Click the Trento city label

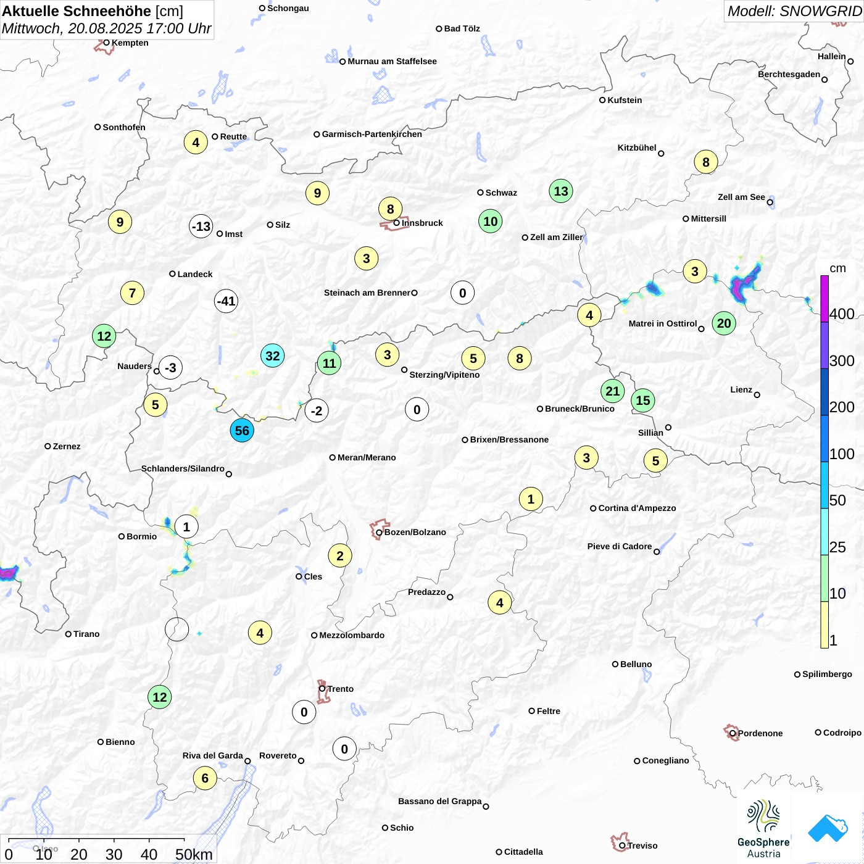[340, 689]
